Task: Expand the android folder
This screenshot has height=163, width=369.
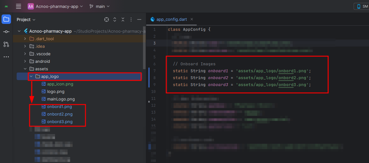Action: tap(25, 61)
